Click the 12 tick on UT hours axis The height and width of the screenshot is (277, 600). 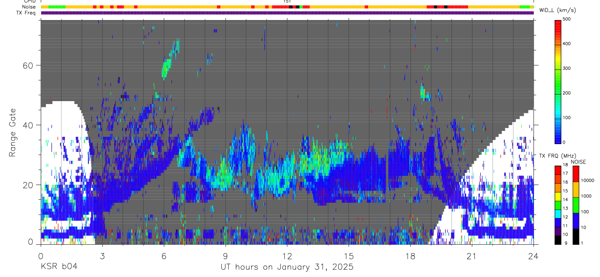[x=287, y=256]
